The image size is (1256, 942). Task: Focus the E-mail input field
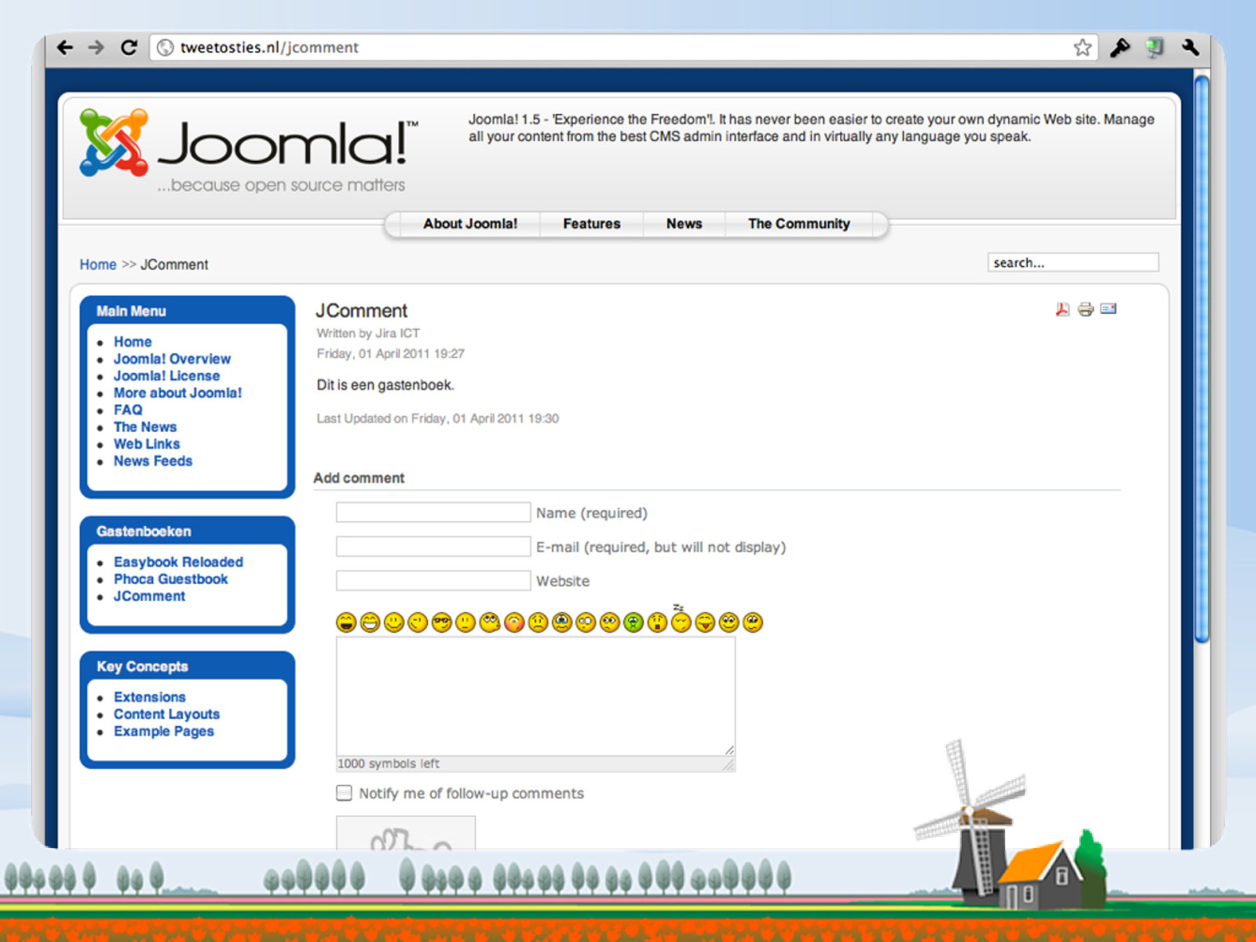(x=433, y=546)
